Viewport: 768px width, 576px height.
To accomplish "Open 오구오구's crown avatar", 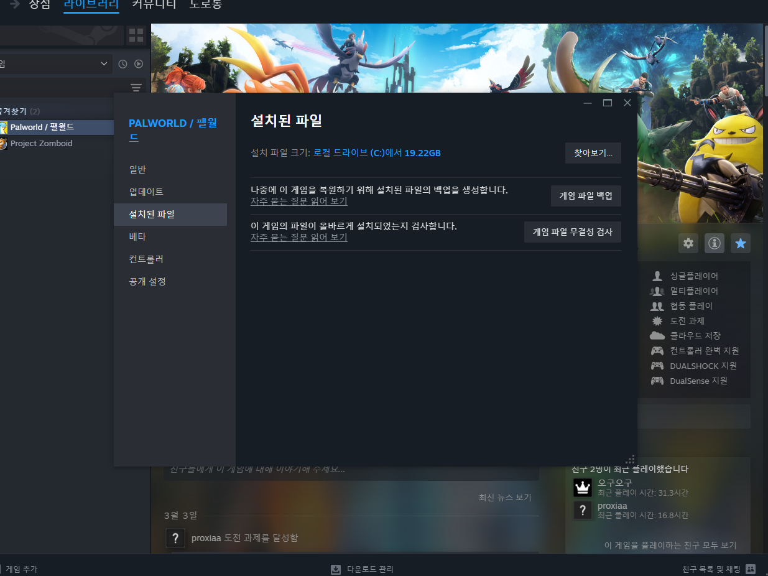I will pyautogui.click(x=583, y=488).
